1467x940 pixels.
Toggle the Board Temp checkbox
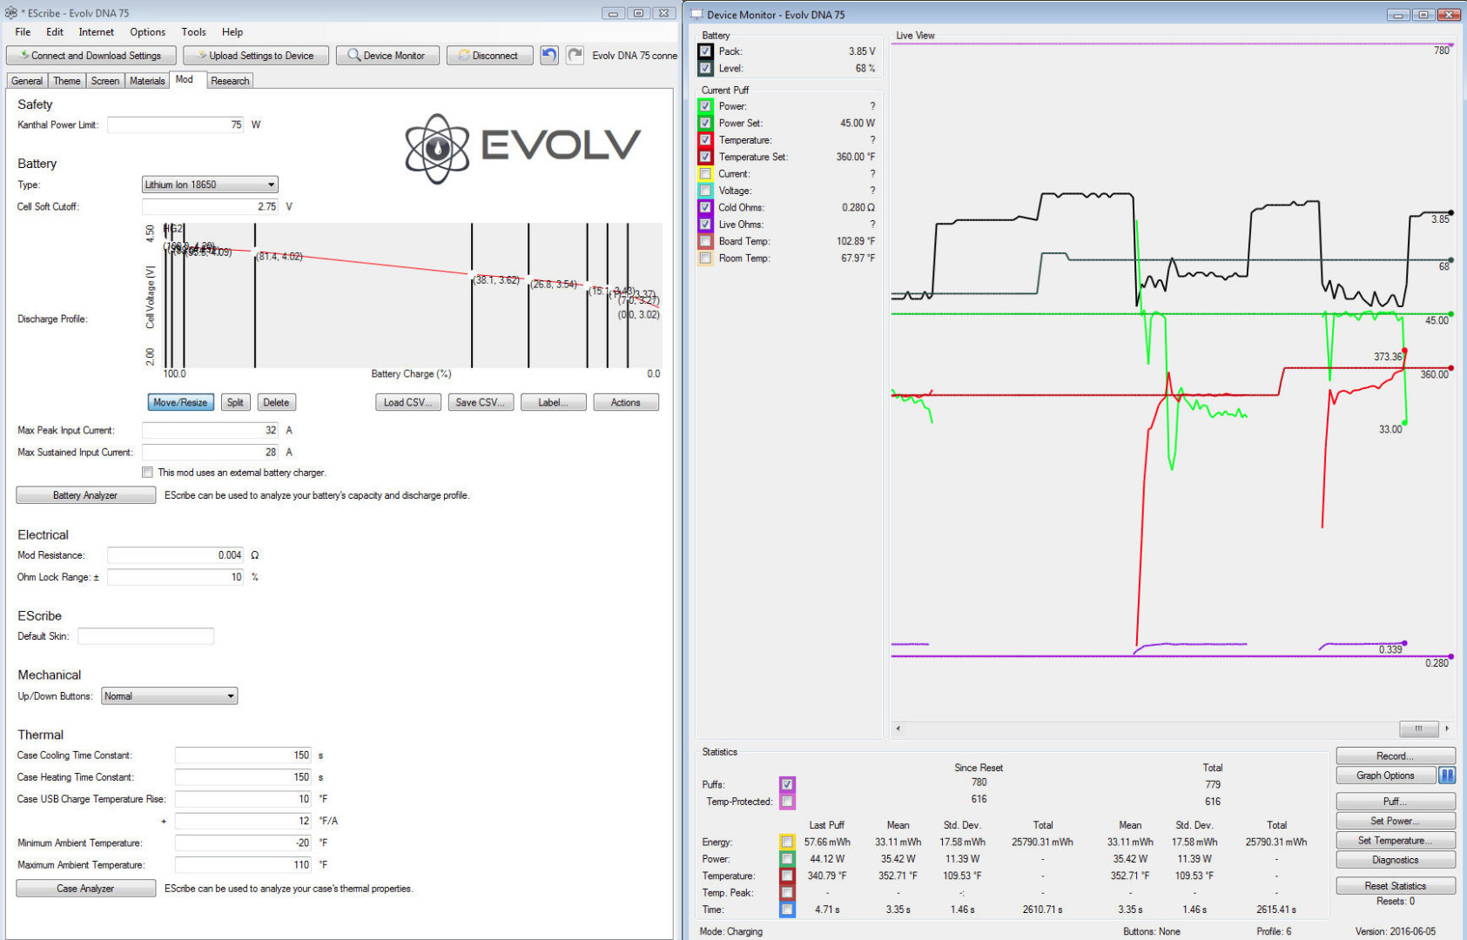pyautogui.click(x=705, y=241)
